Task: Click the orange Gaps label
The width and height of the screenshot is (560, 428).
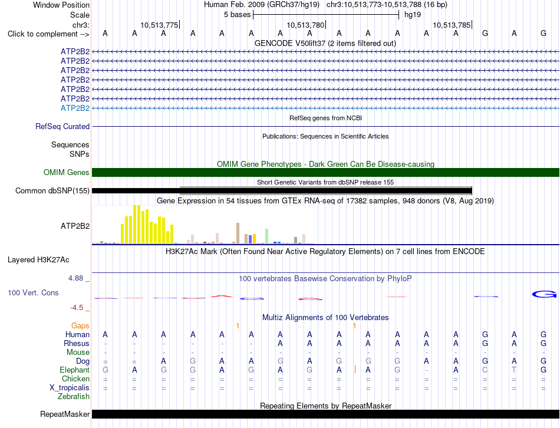Action: click(x=80, y=326)
